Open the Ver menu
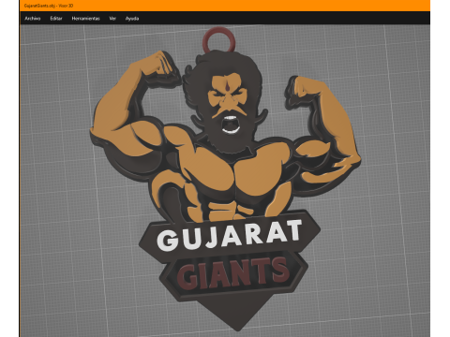Viewport: 450px width, 337px height. [x=112, y=19]
